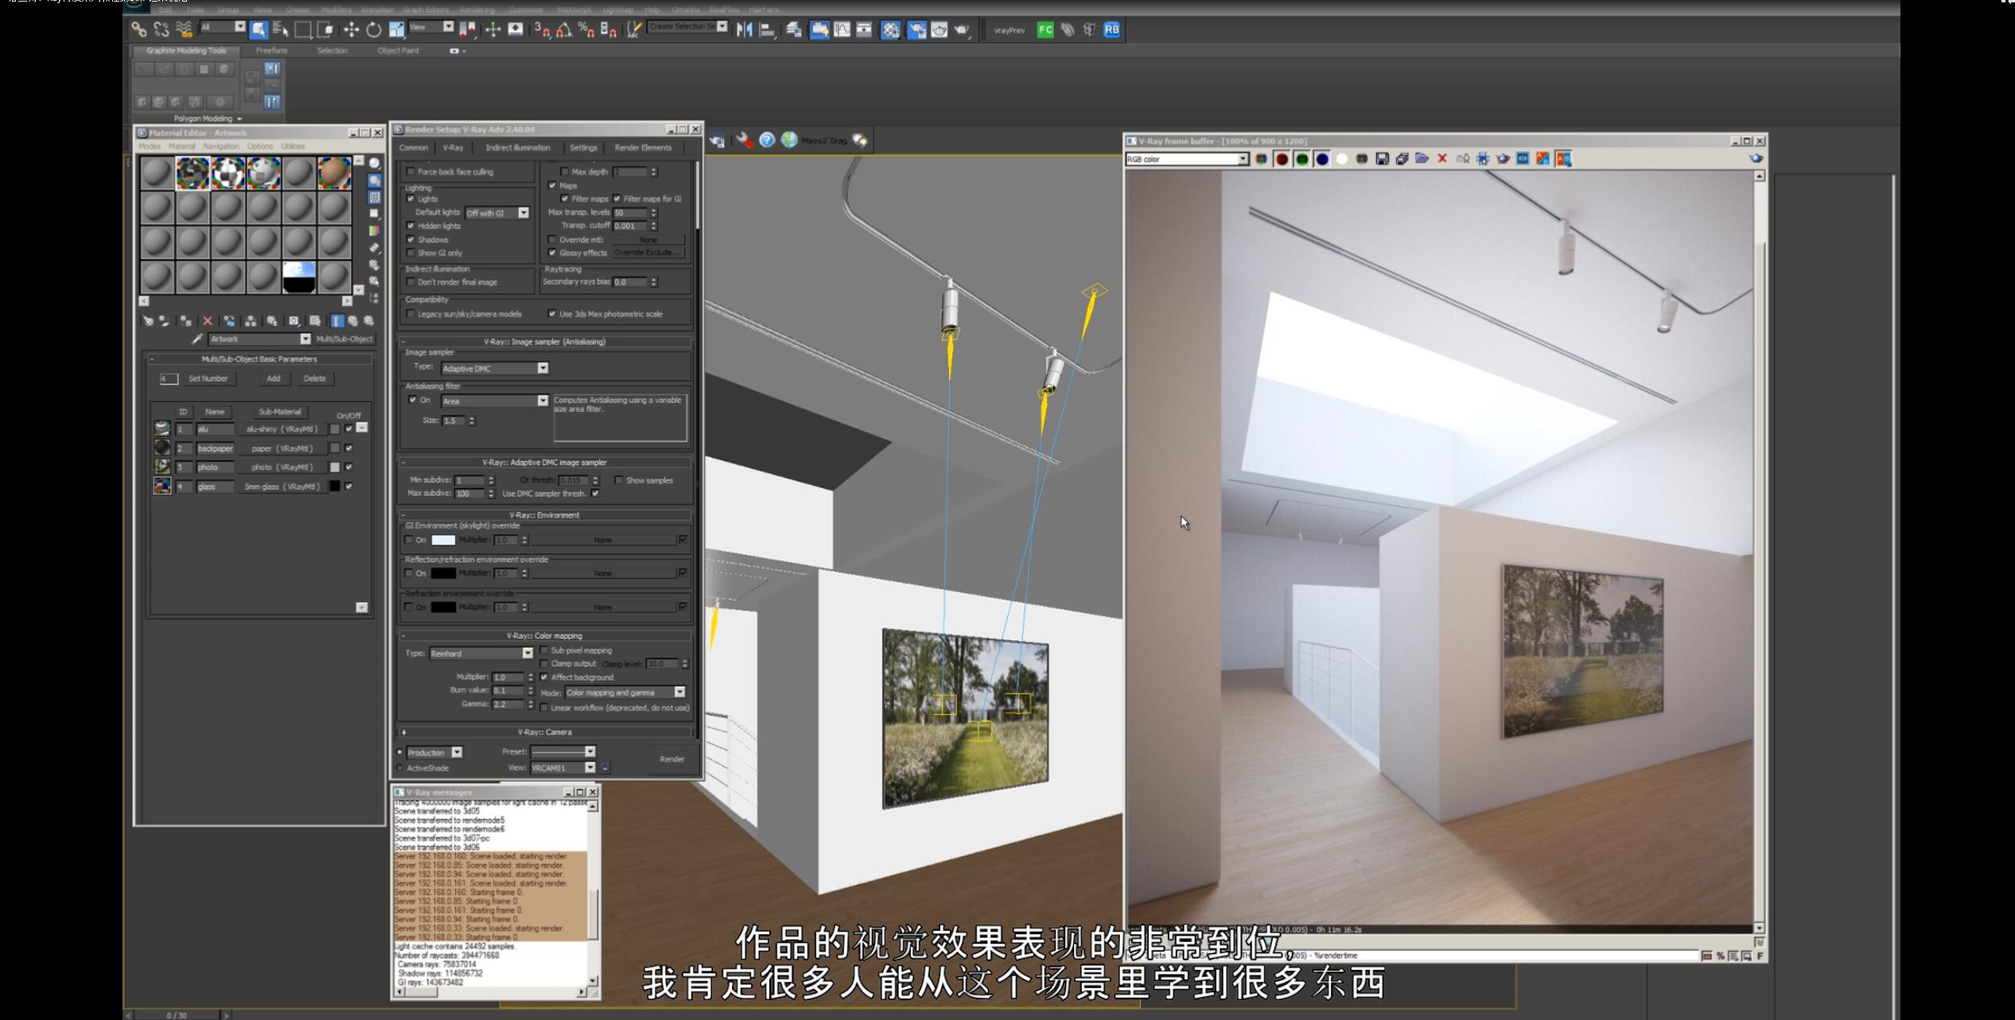This screenshot has width=2015, height=1020.
Task: Click the Select Object tool
Action: point(259,30)
